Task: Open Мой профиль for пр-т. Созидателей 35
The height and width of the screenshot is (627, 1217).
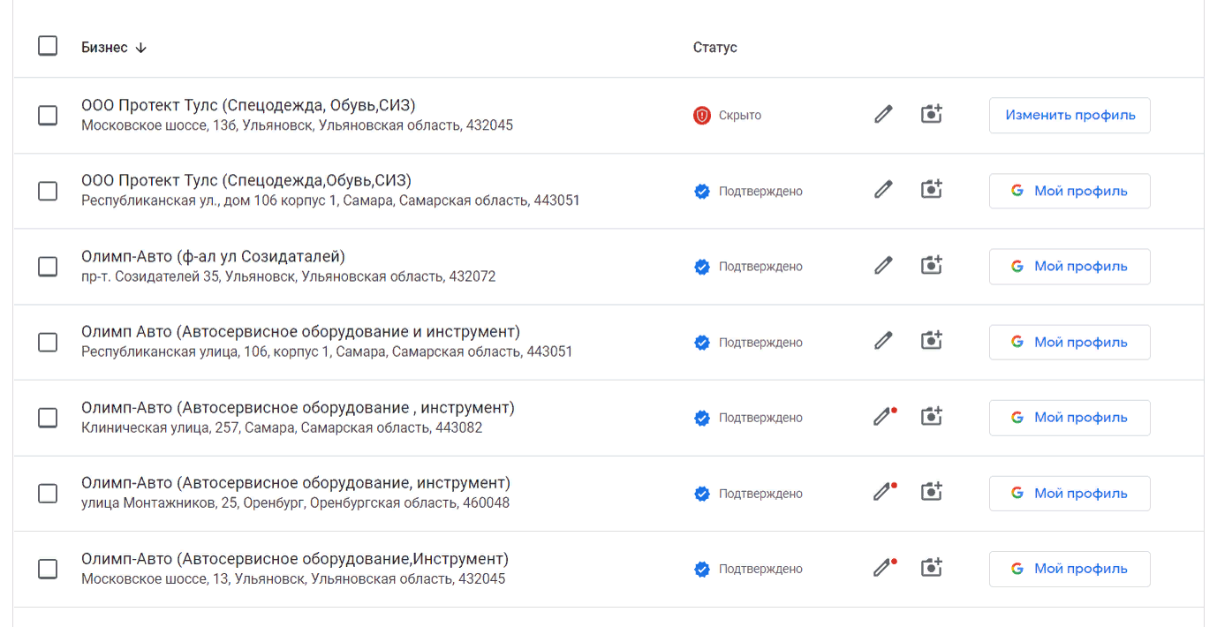Action: coord(1070,266)
